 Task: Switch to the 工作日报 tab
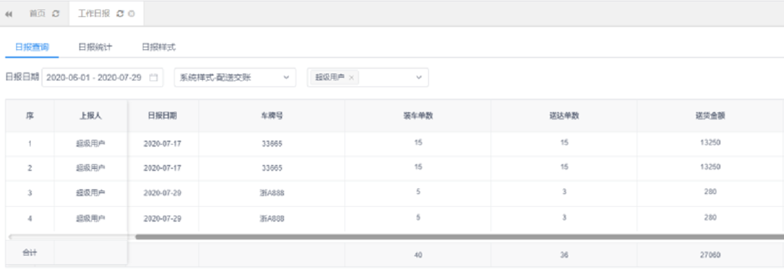point(94,14)
